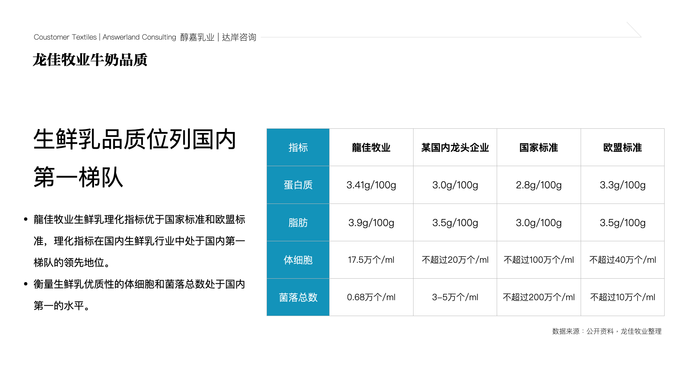
Task: Click the header text Answerland Consulting
Action: click(138, 37)
